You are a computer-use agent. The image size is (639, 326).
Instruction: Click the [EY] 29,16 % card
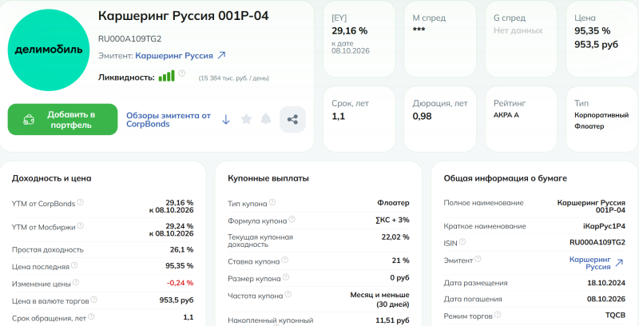[359, 38]
